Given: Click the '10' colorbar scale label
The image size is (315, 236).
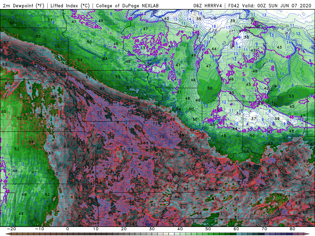Looking at the screenshot, I should point(96,229).
